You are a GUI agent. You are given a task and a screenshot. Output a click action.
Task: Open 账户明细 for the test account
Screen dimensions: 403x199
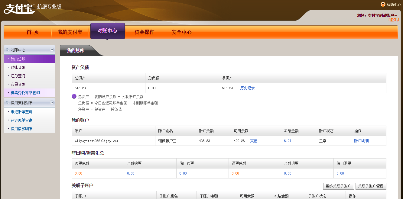[x=361, y=141]
